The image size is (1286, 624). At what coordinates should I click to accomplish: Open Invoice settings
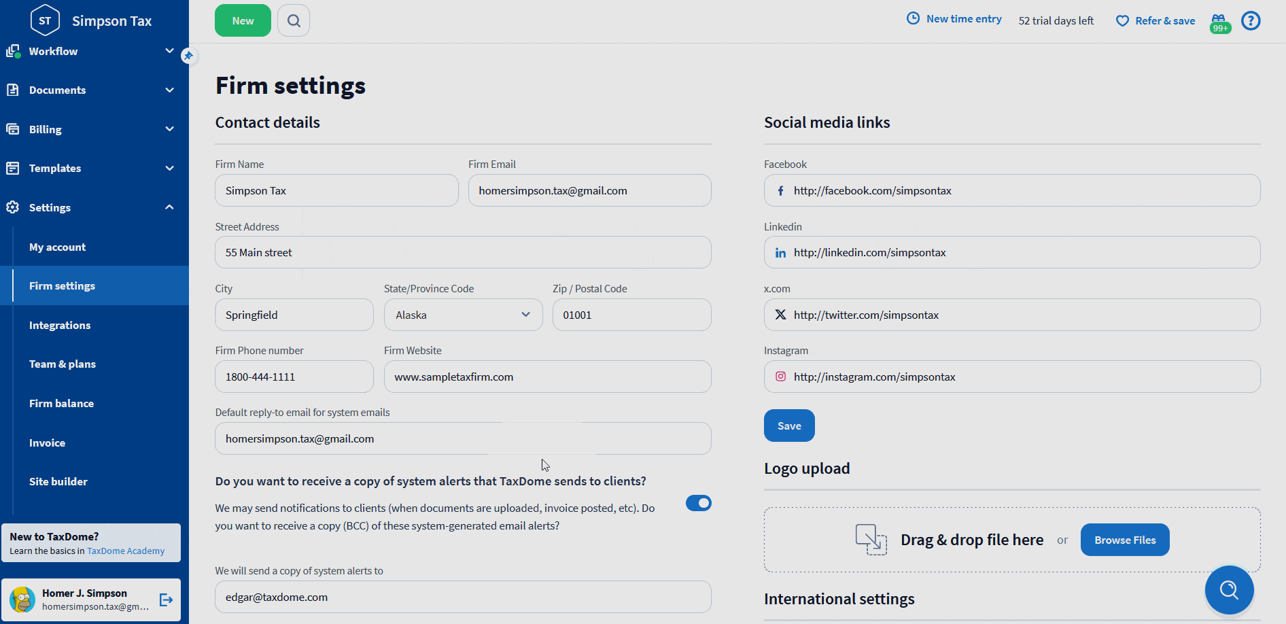click(x=47, y=443)
